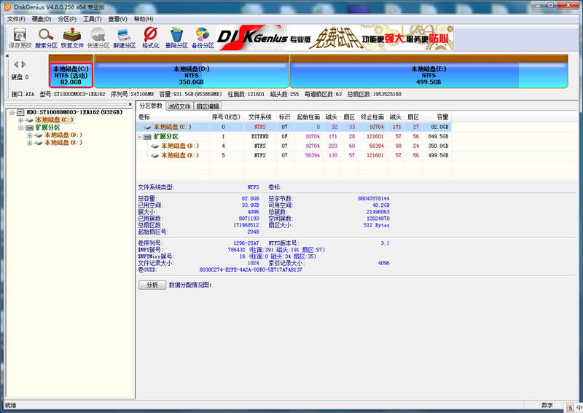Viewport: 583px width, 413px height.
Task: Open the 帮助(H) menu
Action: click(x=144, y=19)
